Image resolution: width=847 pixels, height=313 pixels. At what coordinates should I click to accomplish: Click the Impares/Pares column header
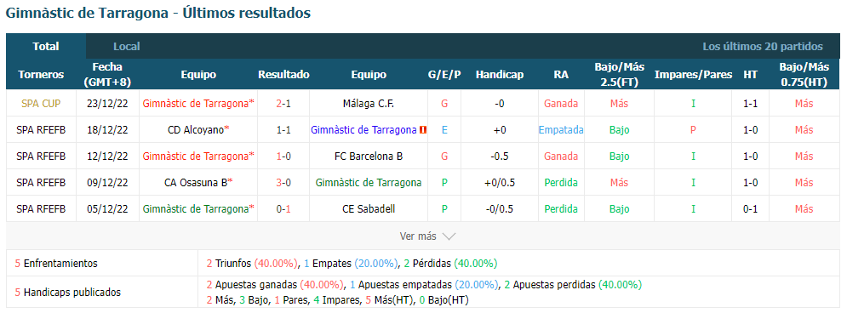[x=693, y=75]
